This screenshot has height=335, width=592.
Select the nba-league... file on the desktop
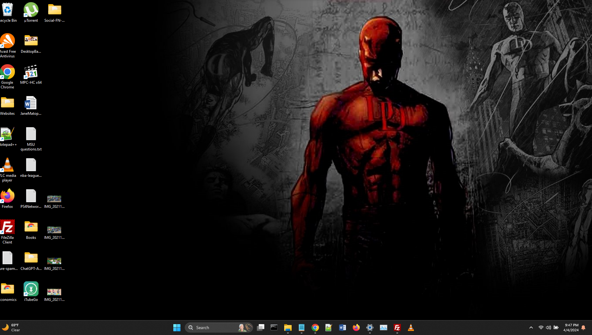[x=31, y=167]
